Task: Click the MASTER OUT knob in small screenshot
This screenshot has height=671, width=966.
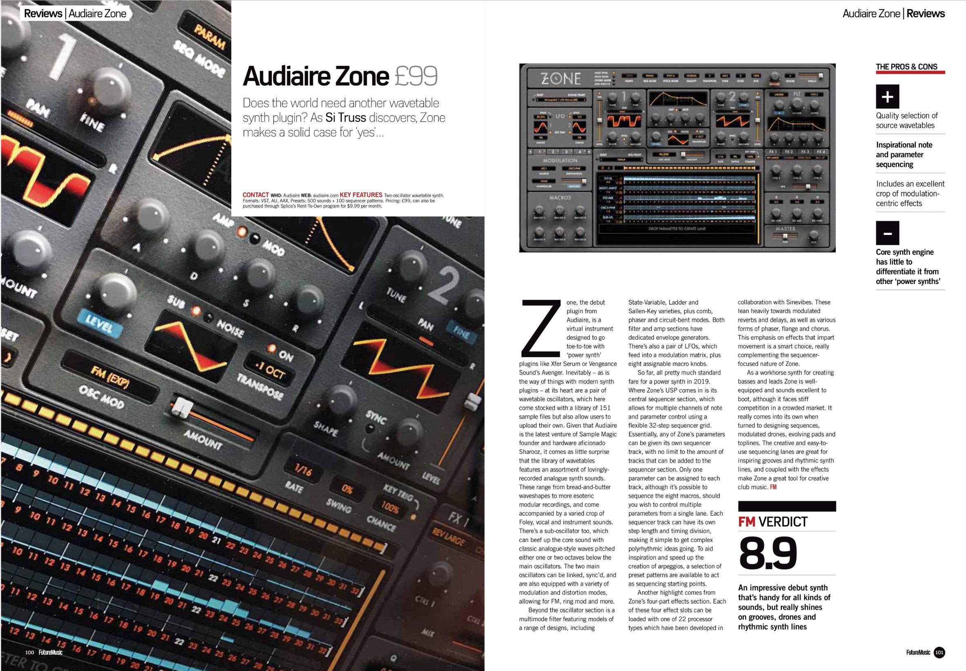Action: tap(814, 235)
